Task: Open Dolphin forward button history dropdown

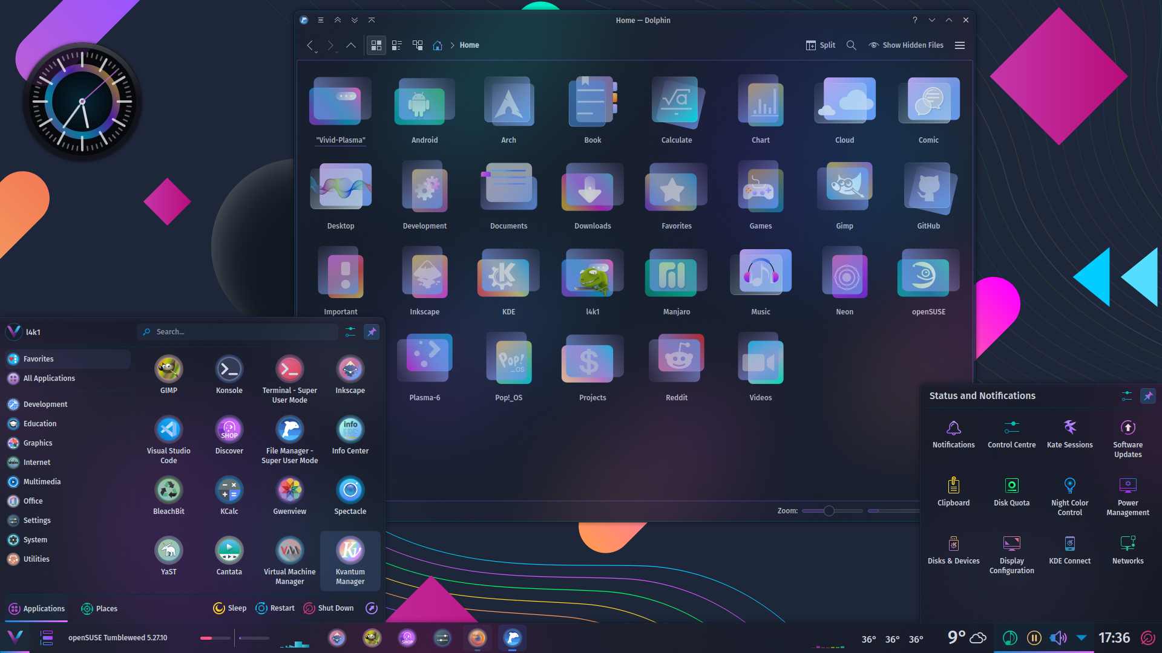Action: click(x=336, y=52)
